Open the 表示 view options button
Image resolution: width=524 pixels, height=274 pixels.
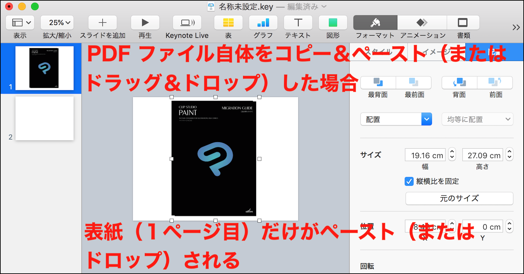(x=20, y=23)
